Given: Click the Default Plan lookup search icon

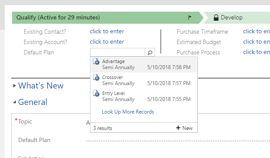Looking at the screenshot, I should [x=150, y=53].
